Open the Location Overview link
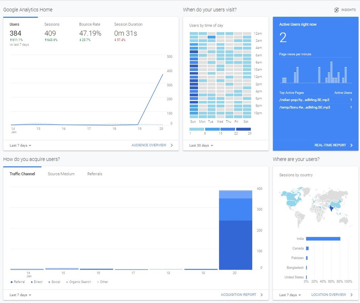This screenshot has height=303, width=360. coord(329,295)
